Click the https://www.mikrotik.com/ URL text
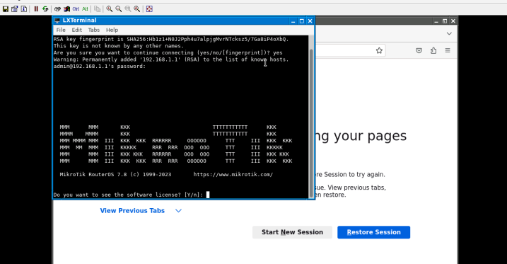This screenshot has height=264, width=507. click(x=233, y=174)
